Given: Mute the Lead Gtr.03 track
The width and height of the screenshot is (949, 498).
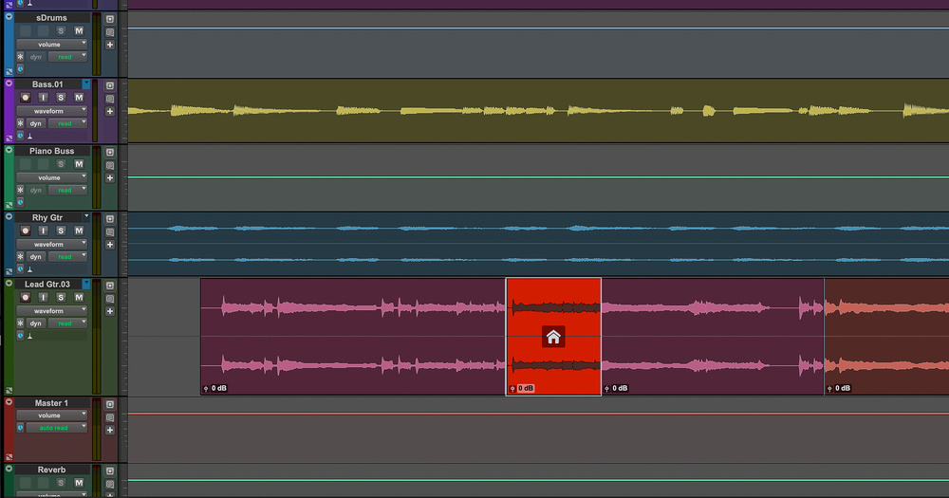Looking at the screenshot, I should (x=79, y=298).
